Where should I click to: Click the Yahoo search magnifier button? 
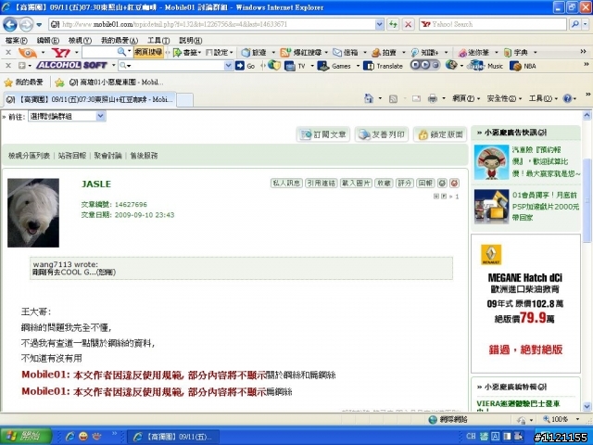(x=575, y=24)
